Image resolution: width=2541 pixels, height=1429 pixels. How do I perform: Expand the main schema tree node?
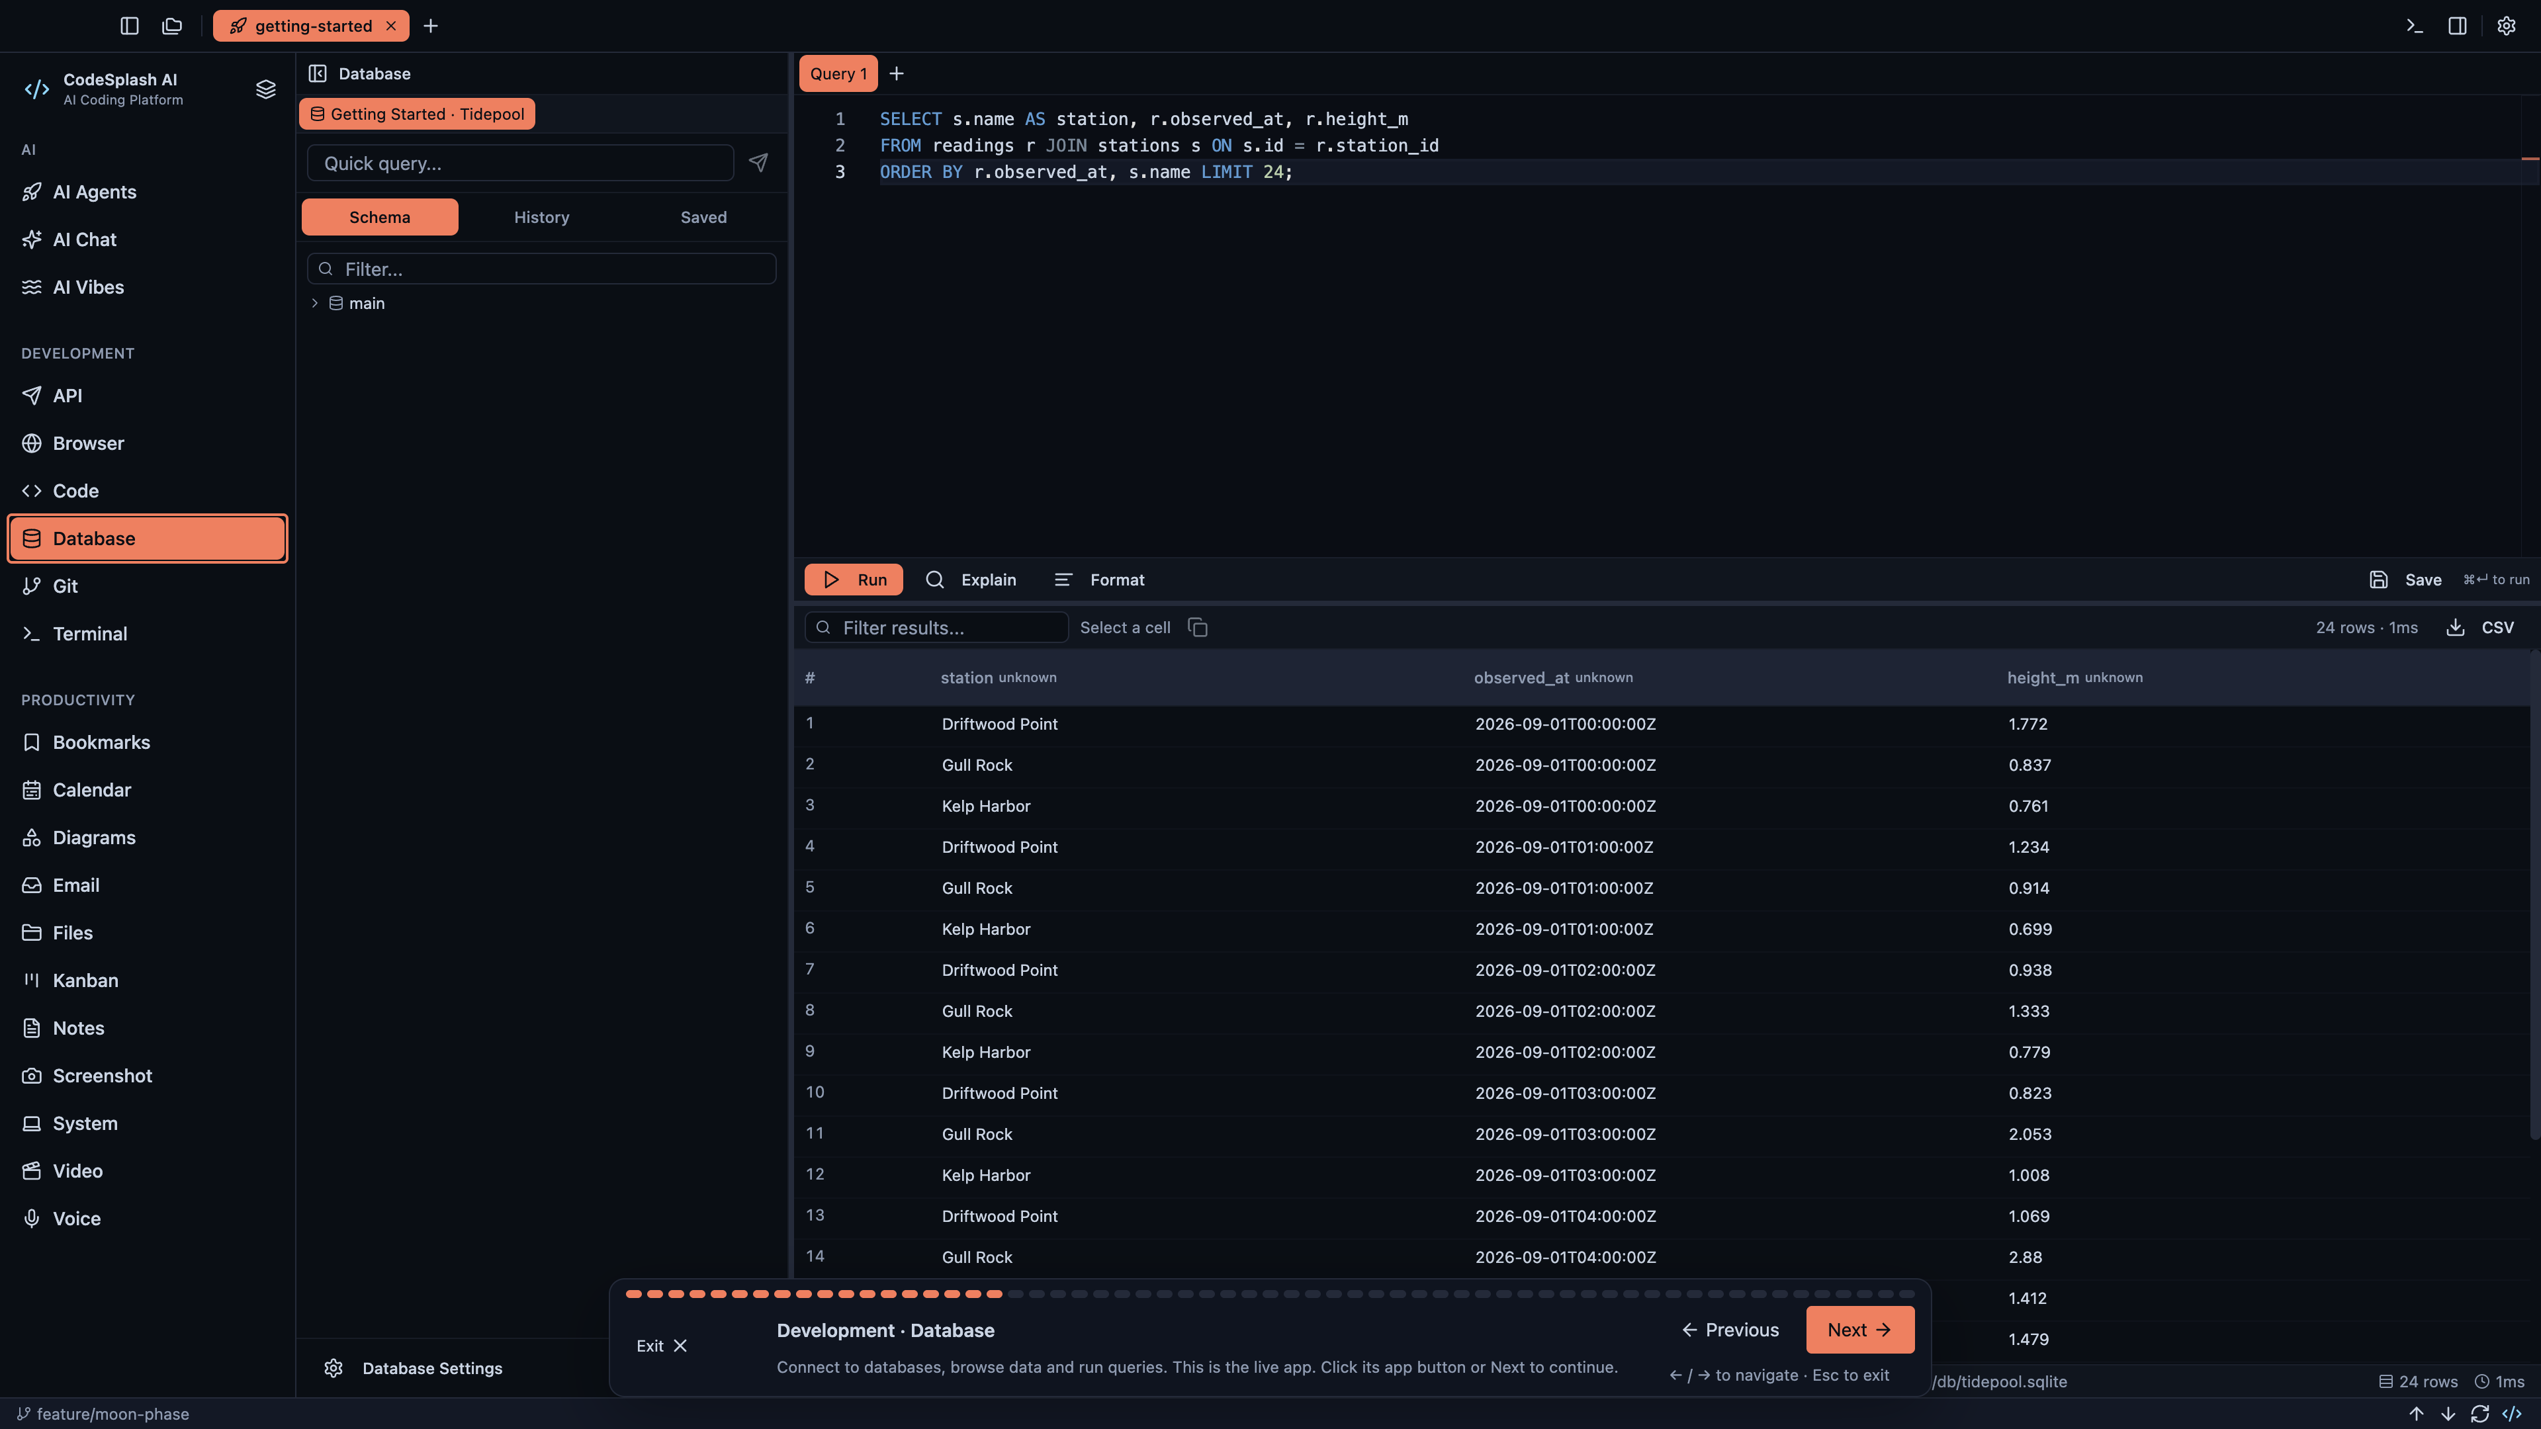315,303
